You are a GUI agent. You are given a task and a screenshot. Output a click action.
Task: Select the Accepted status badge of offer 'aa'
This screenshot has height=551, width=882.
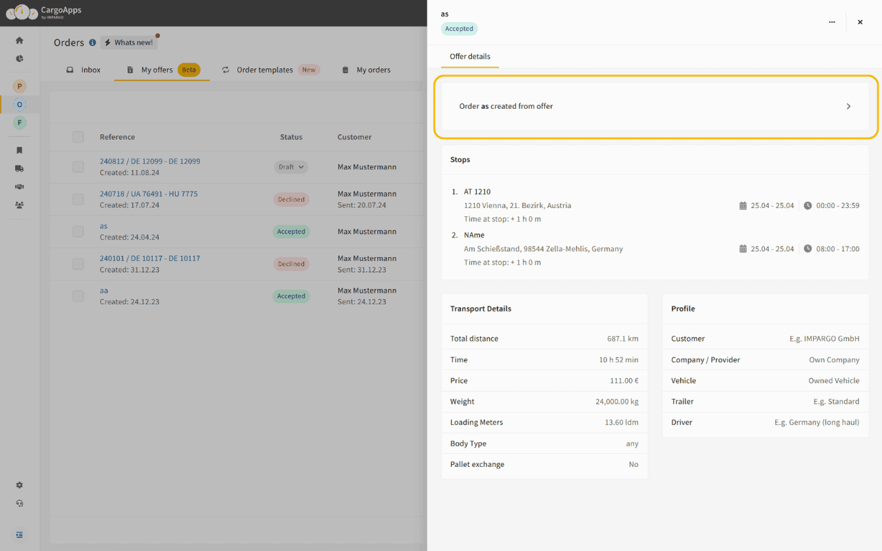(291, 295)
